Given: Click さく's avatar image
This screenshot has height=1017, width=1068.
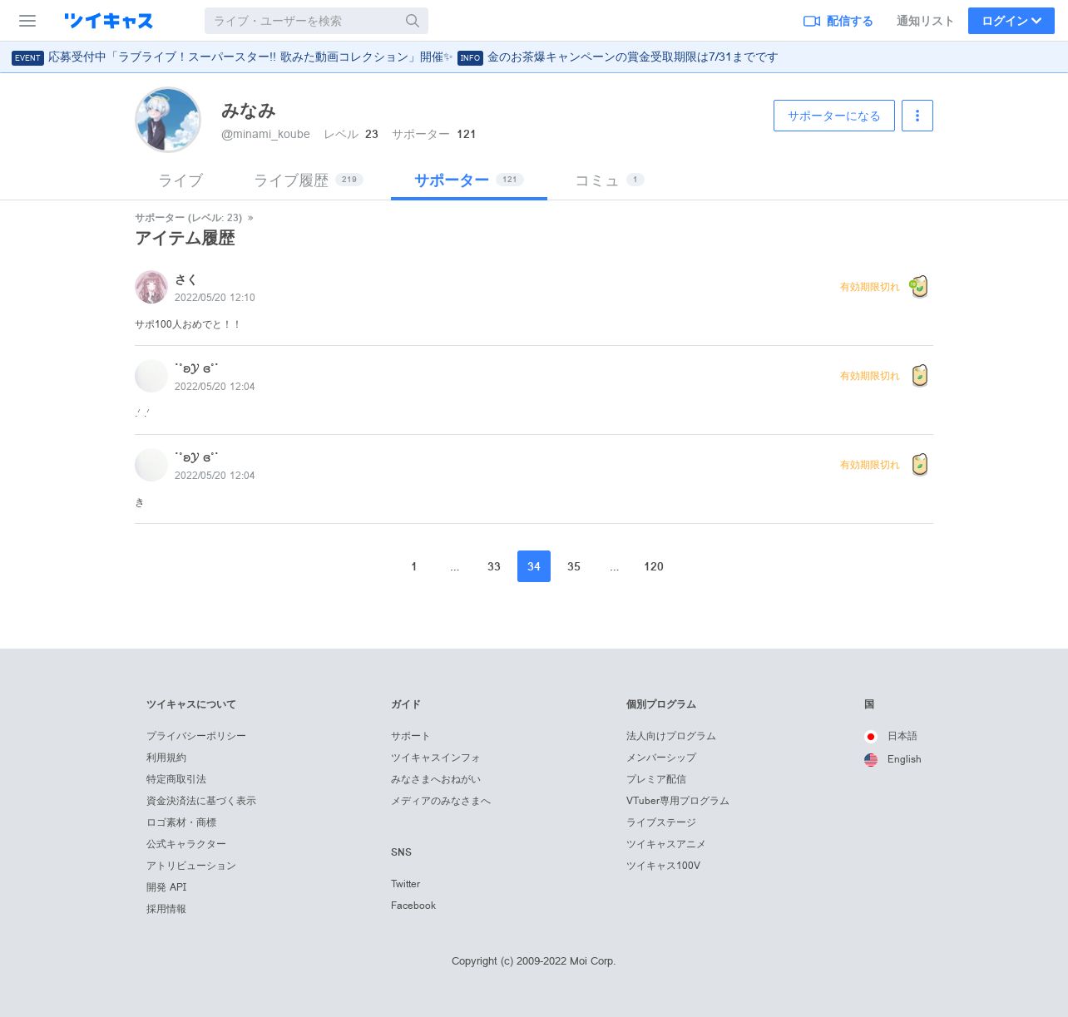Looking at the screenshot, I should 151,287.
